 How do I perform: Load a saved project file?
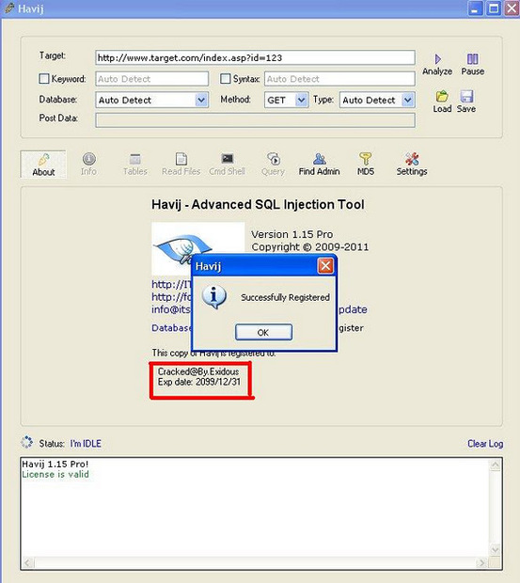(442, 102)
